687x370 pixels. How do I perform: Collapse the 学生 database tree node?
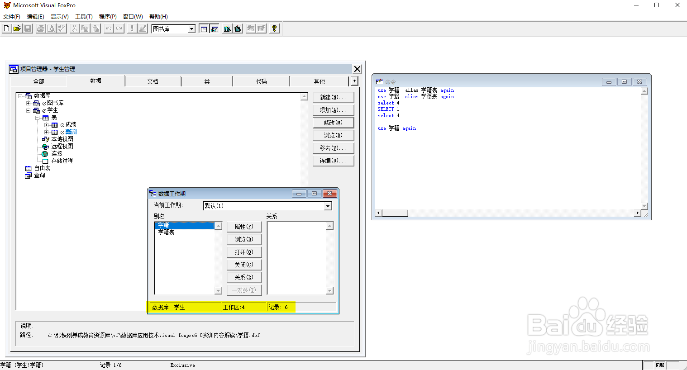[29, 110]
